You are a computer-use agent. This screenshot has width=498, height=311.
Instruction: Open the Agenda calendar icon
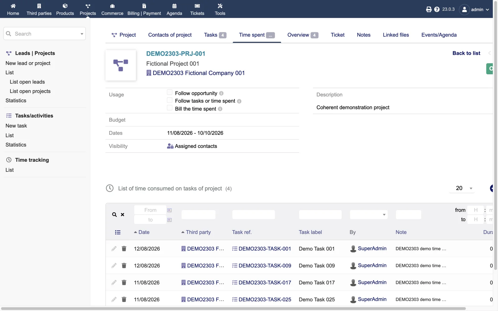tap(174, 6)
